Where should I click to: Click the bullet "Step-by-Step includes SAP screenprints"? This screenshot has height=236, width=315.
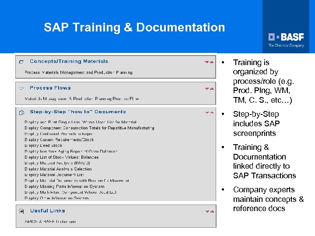pyautogui.click(x=256, y=124)
